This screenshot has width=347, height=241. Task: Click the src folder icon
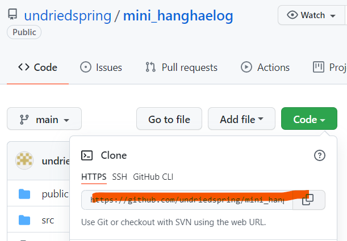pyautogui.click(x=24, y=220)
